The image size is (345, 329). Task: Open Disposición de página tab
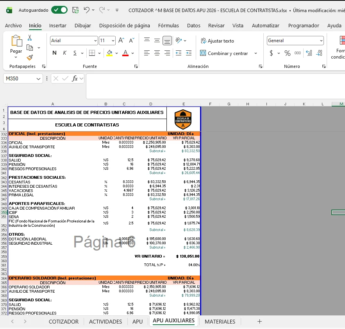pyautogui.click(x=125, y=25)
